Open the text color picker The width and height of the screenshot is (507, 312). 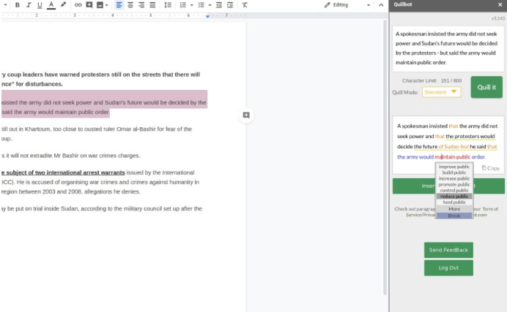(51, 5)
